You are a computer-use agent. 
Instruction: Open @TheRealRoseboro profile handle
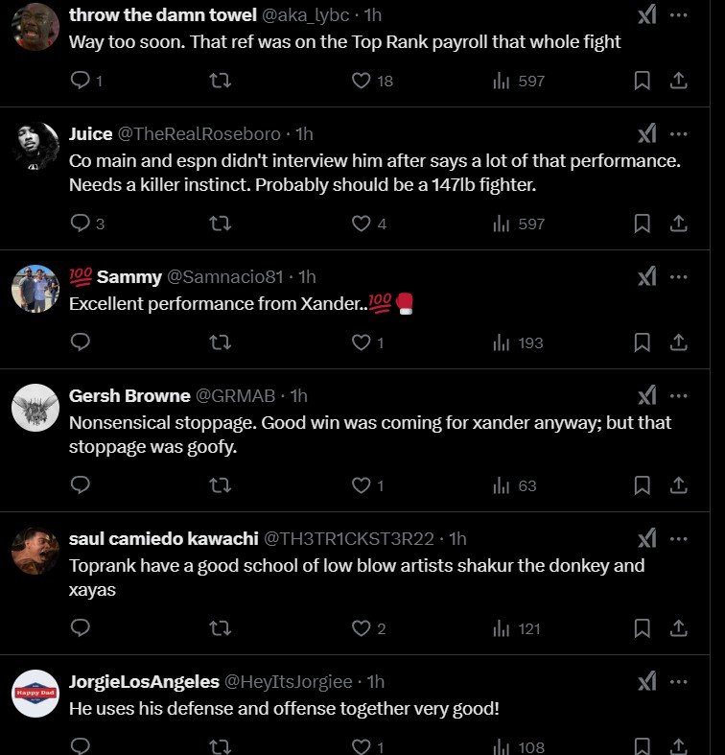[199, 134]
